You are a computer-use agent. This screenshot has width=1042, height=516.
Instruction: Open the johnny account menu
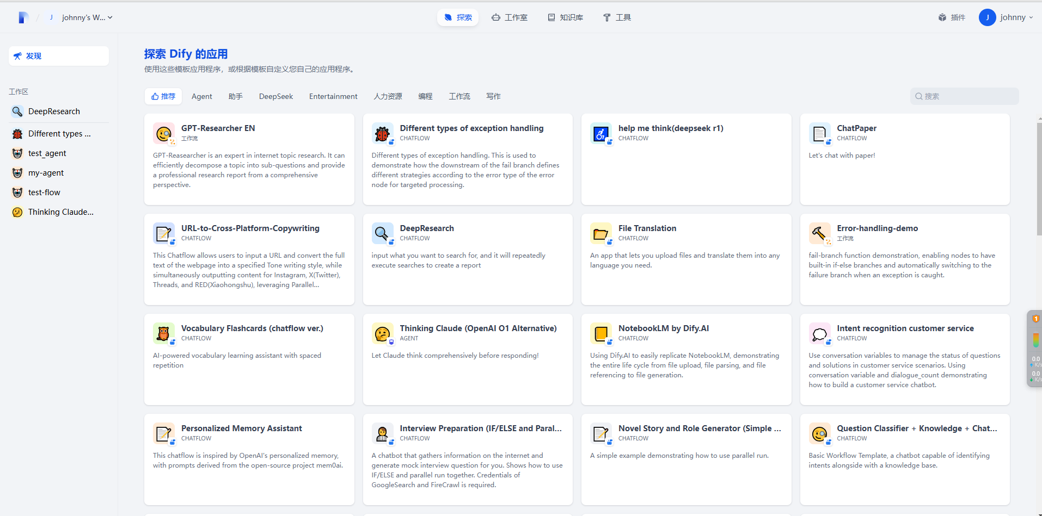(1006, 17)
